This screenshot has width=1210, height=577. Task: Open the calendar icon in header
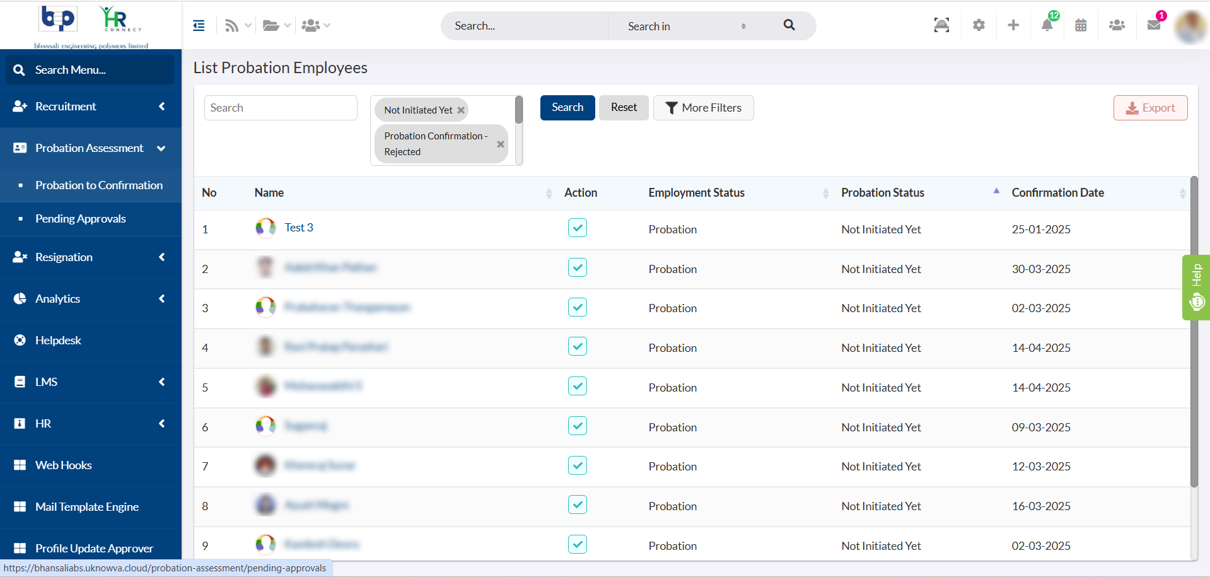(1081, 25)
